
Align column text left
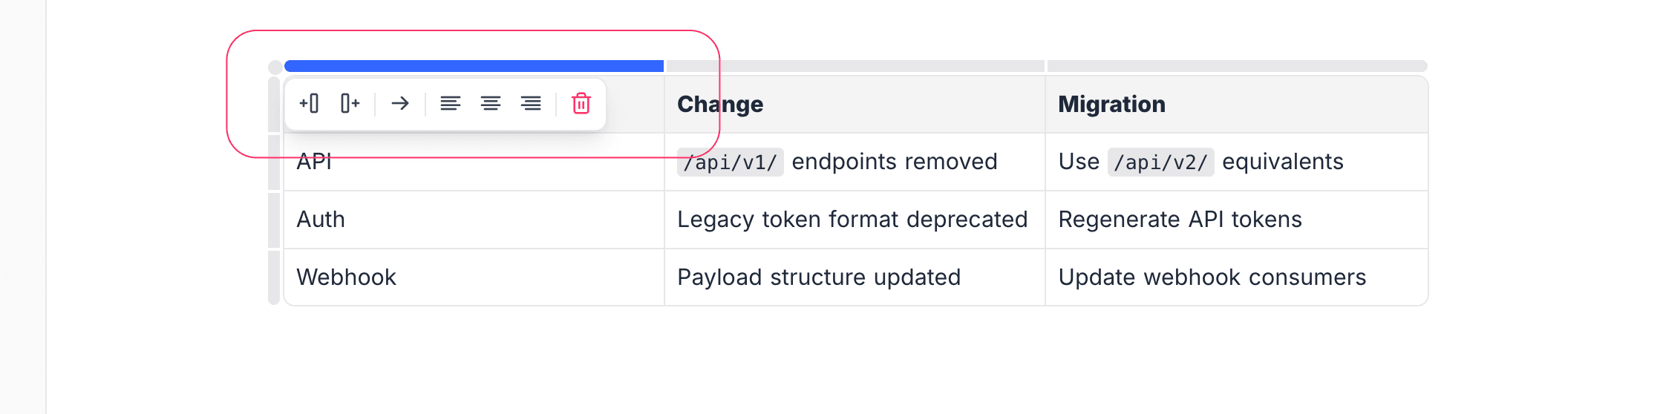tap(450, 103)
